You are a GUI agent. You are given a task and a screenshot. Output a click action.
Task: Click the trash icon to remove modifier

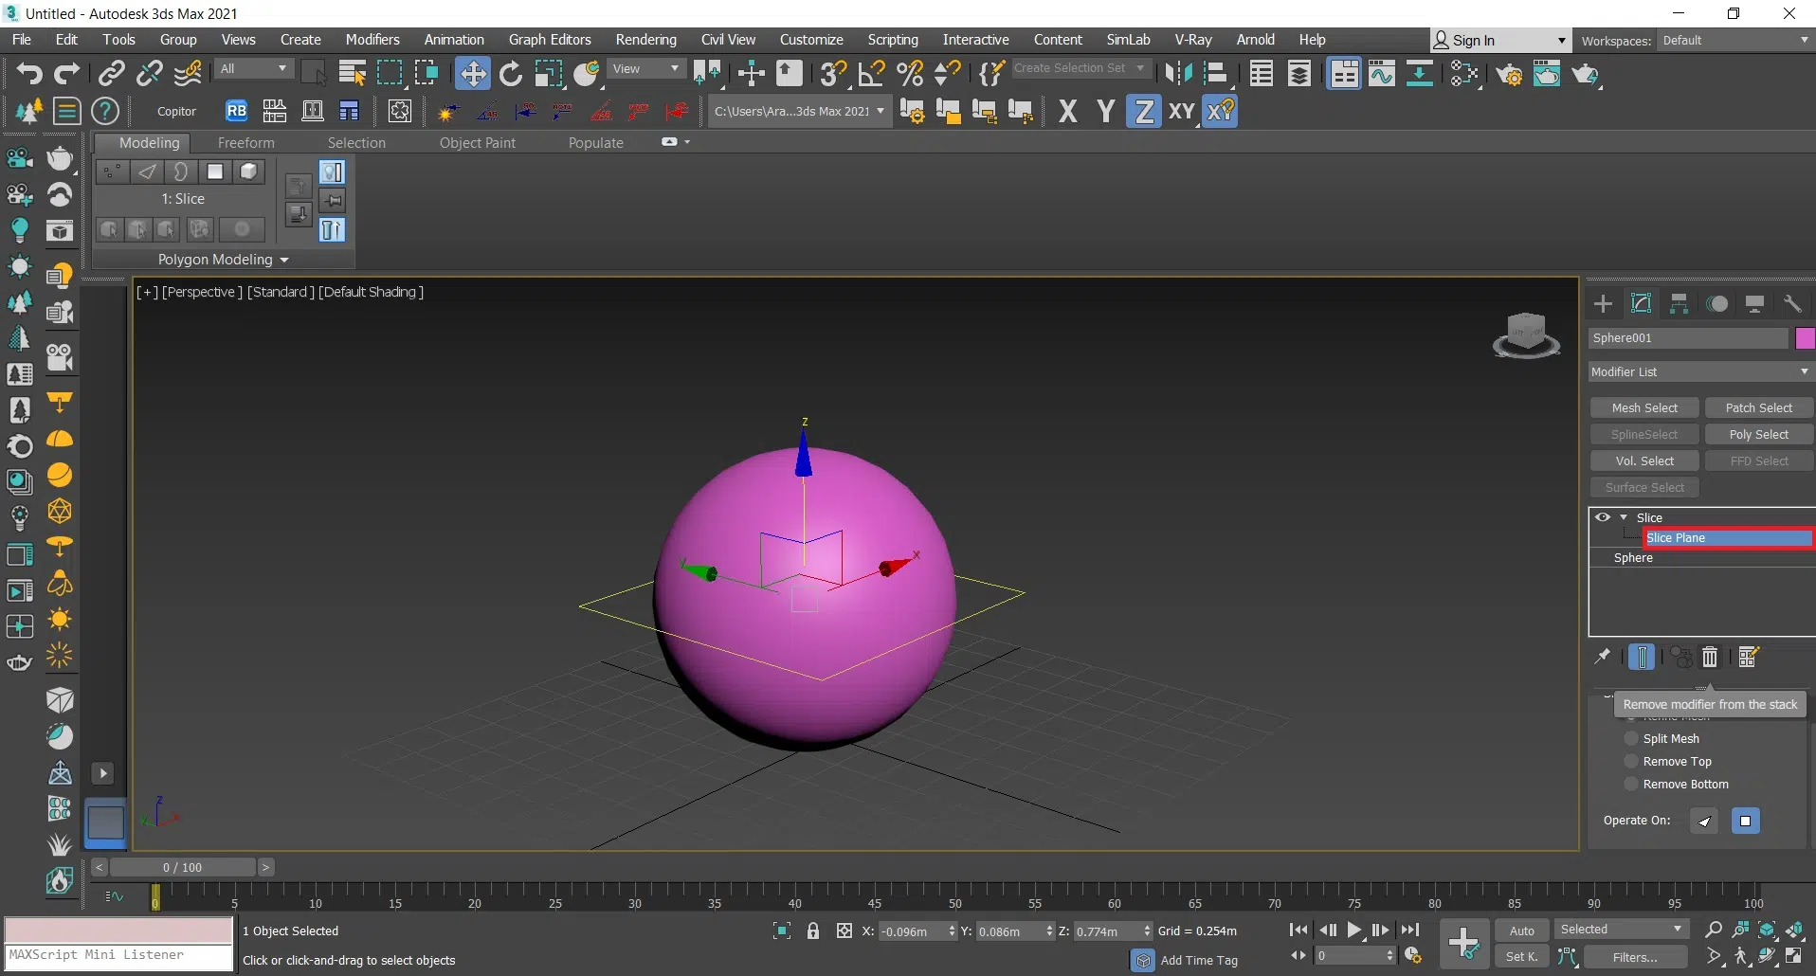point(1710,657)
